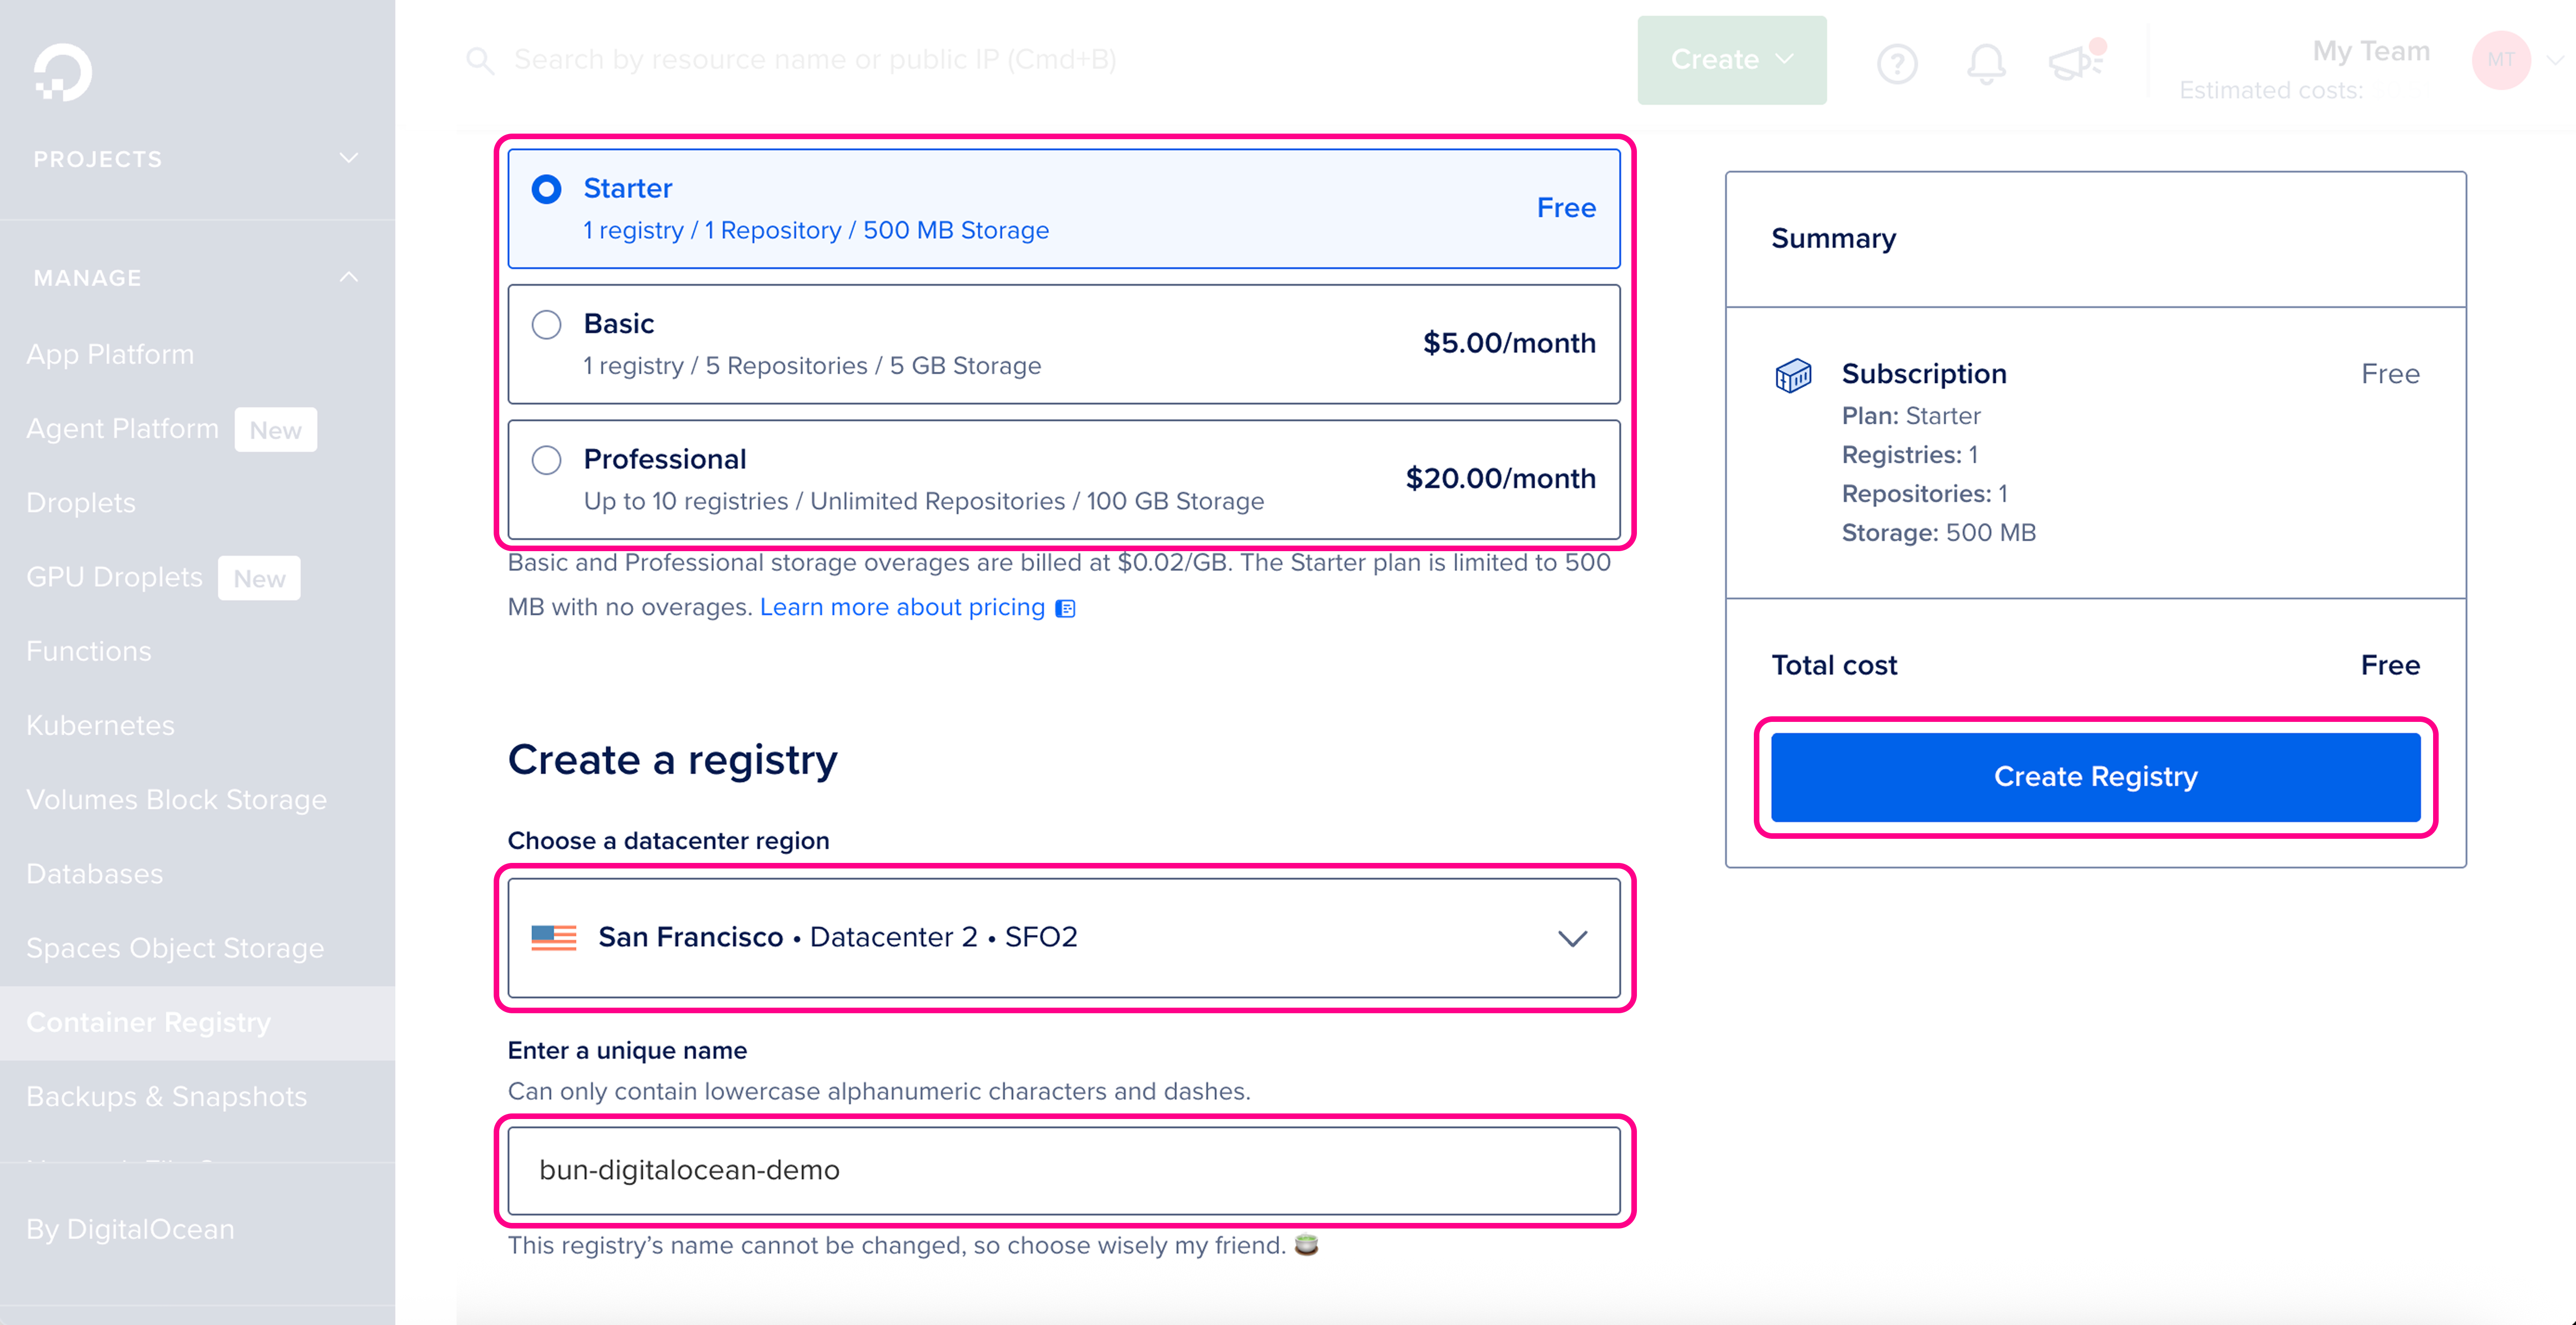Select the Basic plan
The height and width of the screenshot is (1325, 2576).
(x=547, y=324)
